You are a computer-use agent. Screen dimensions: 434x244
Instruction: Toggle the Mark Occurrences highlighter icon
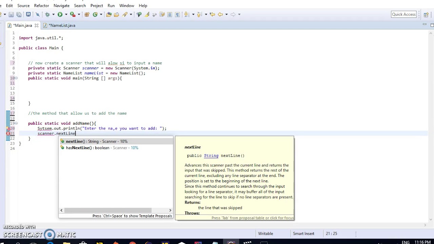pyautogui.click(x=147, y=14)
